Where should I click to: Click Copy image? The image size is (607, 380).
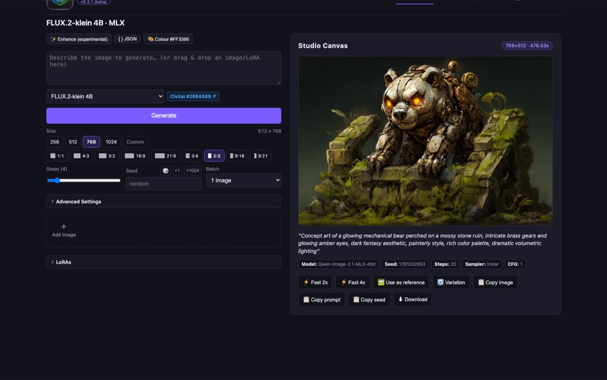point(495,282)
